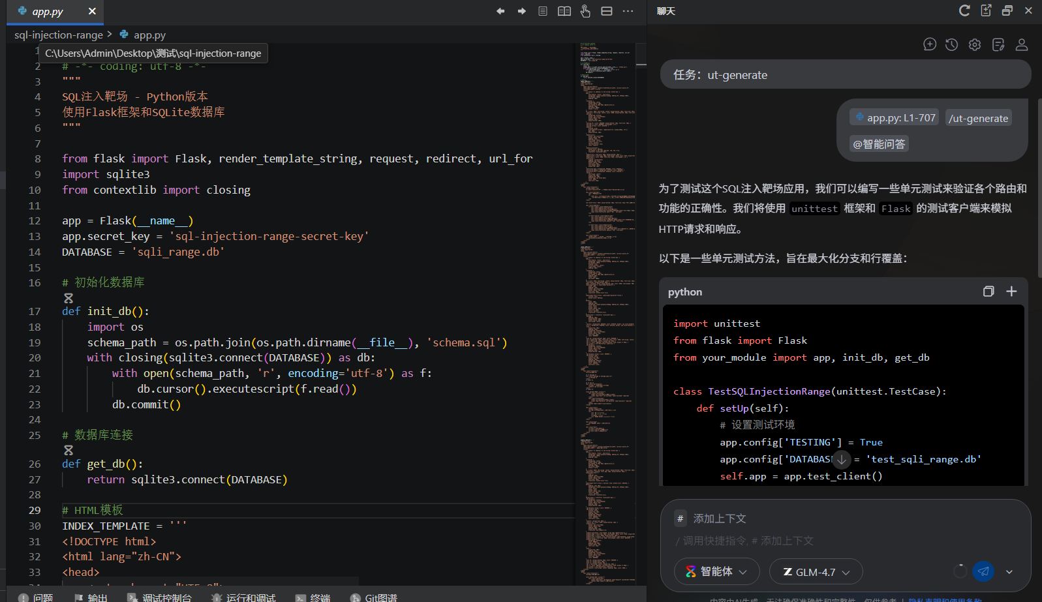The image size is (1042, 602).
Task: Open the GLM-4.7 model selector
Action: point(816,572)
